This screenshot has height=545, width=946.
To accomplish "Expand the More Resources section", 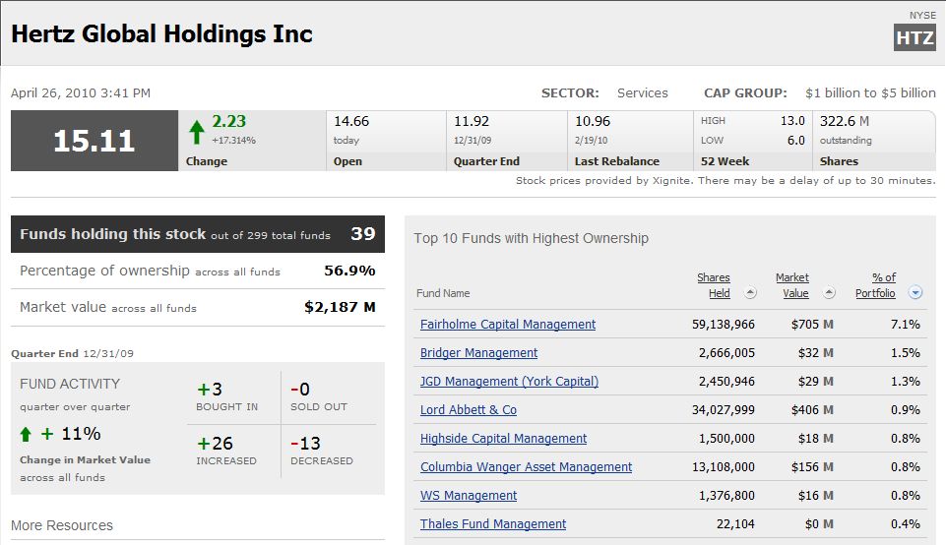I will tap(62, 525).
